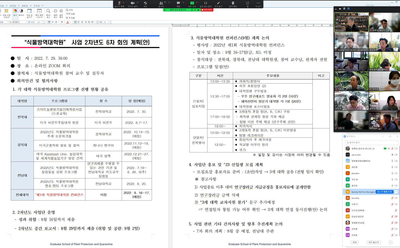Open the participants panel icon
The height and width of the screenshot is (248, 400).
point(161,4)
